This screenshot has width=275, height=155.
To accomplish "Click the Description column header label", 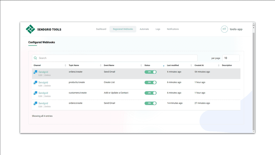I will (227, 66).
